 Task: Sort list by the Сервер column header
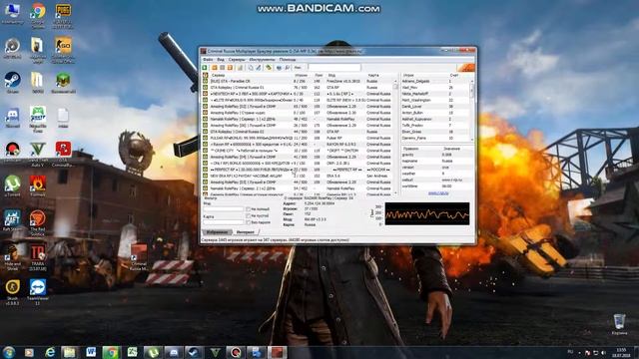[x=252, y=76]
